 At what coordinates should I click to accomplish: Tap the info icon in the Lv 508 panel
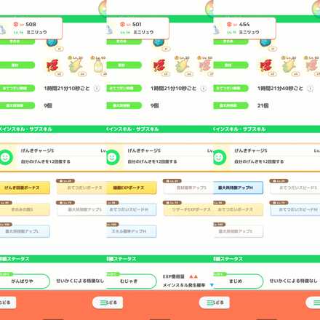tap(97, 89)
